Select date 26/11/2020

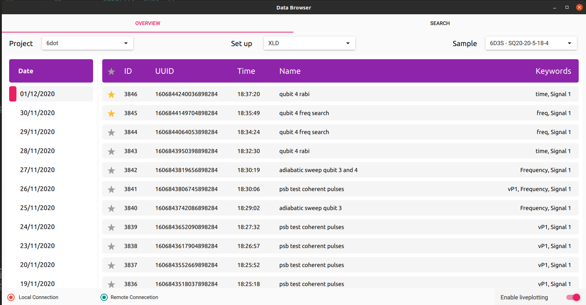[x=51, y=189]
